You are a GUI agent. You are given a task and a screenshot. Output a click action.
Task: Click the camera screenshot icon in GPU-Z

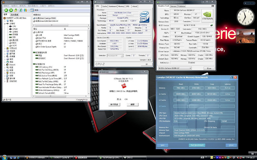[x=213, y=6]
